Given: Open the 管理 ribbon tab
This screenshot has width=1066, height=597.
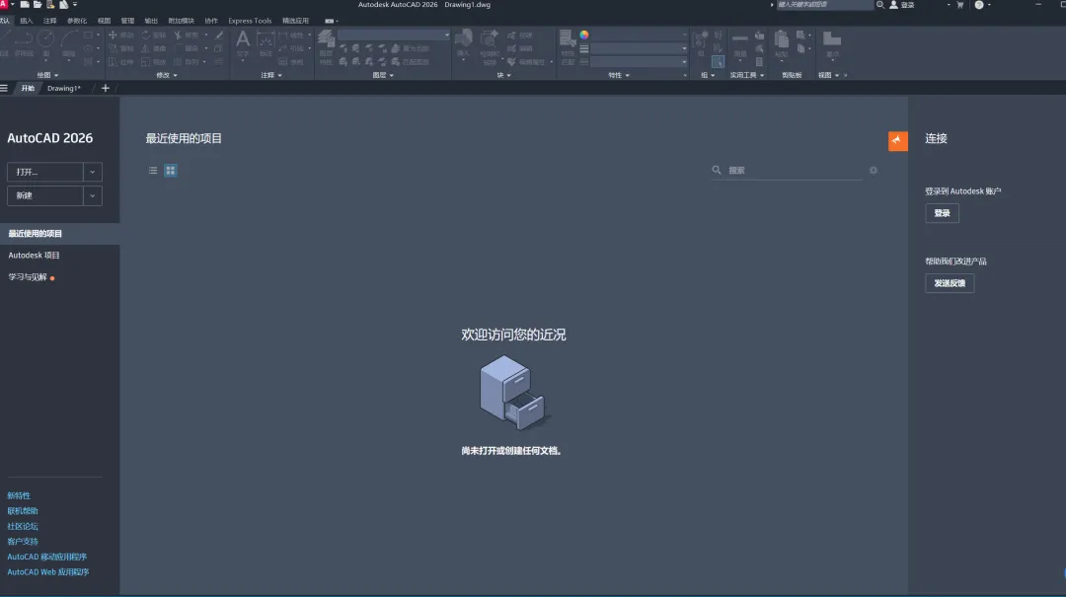Looking at the screenshot, I should pos(127,21).
